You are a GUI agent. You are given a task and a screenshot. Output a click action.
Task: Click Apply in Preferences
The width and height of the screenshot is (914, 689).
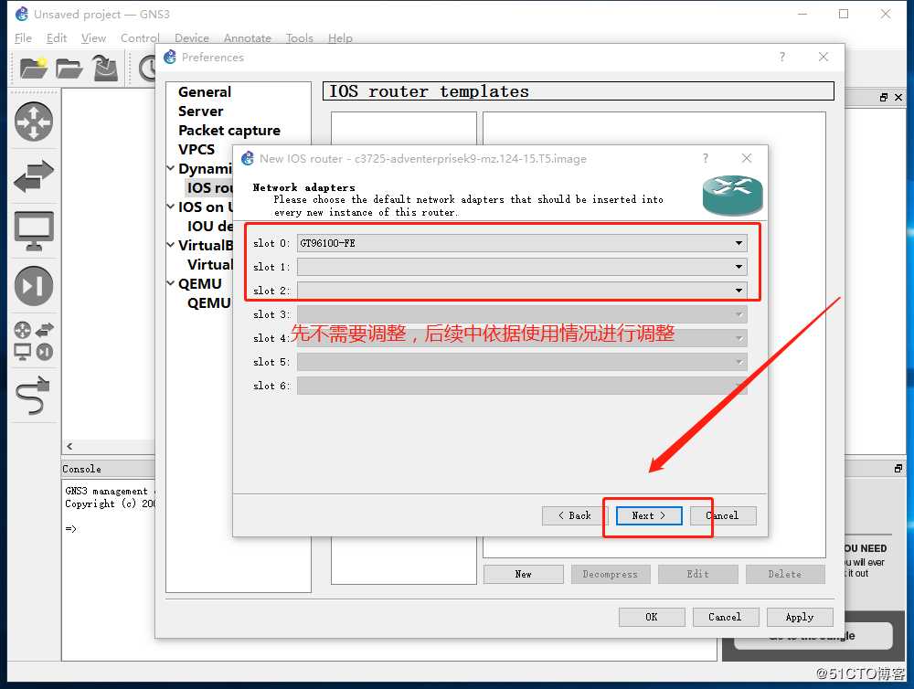pyautogui.click(x=800, y=617)
